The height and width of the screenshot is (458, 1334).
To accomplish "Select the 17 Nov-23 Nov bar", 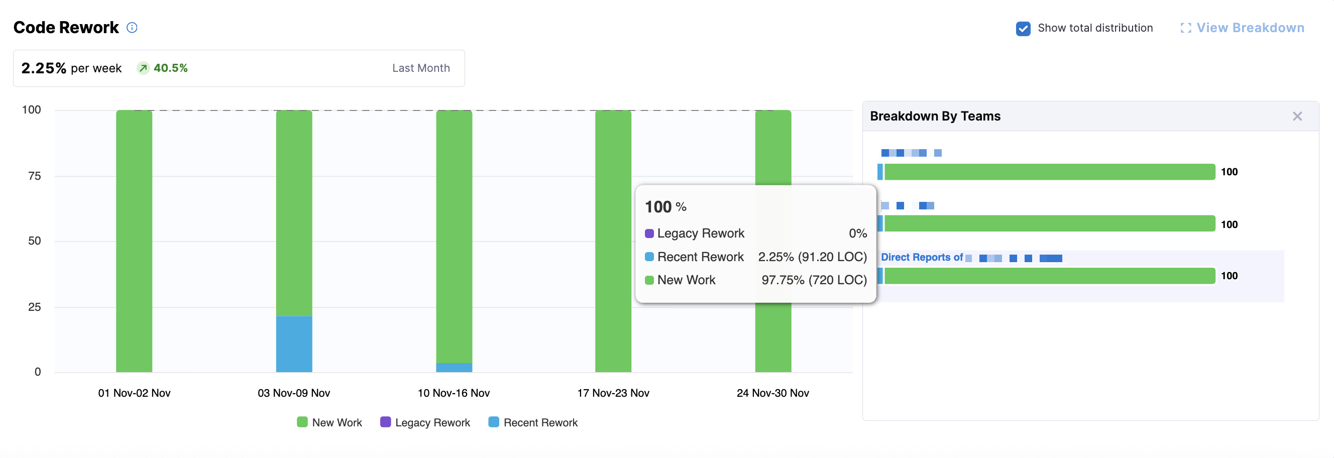I will point(613,241).
